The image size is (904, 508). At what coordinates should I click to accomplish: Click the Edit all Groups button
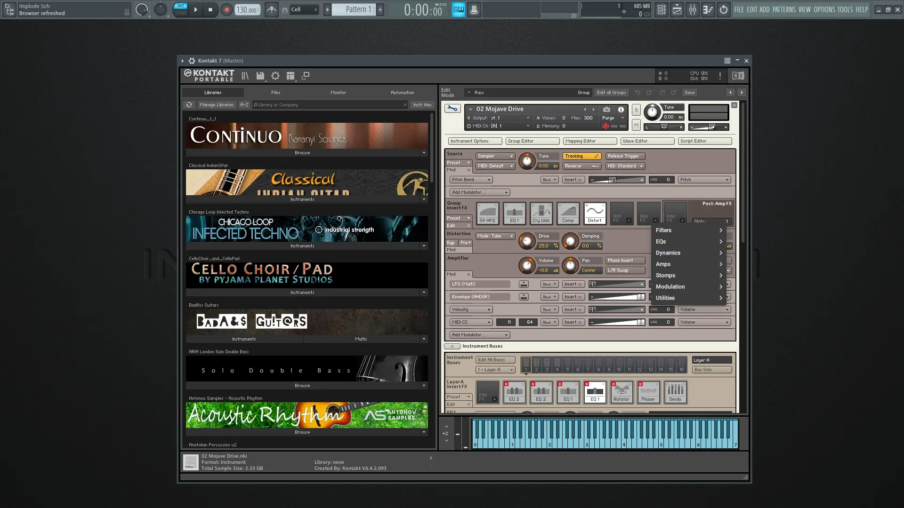611,93
